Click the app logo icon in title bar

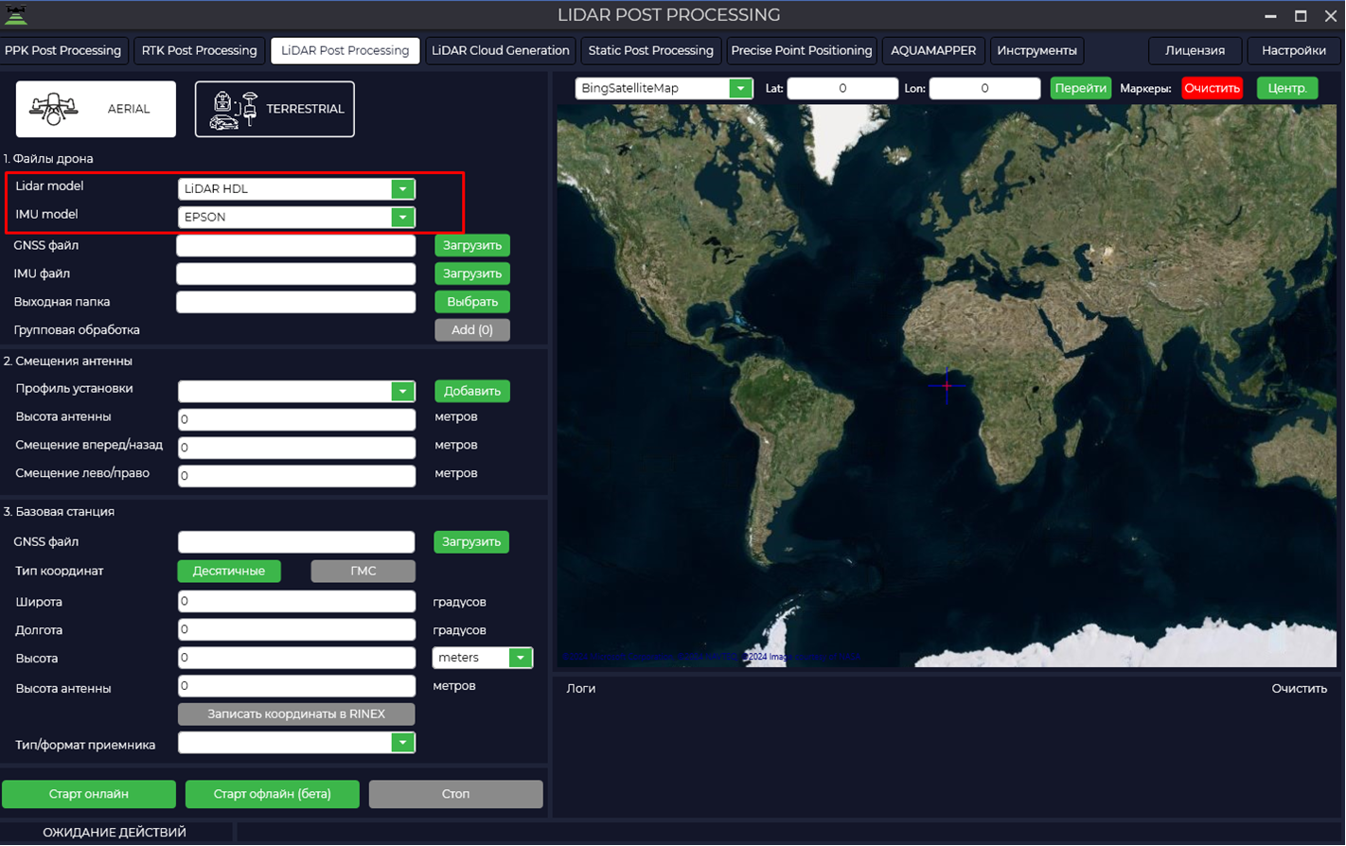(x=16, y=14)
